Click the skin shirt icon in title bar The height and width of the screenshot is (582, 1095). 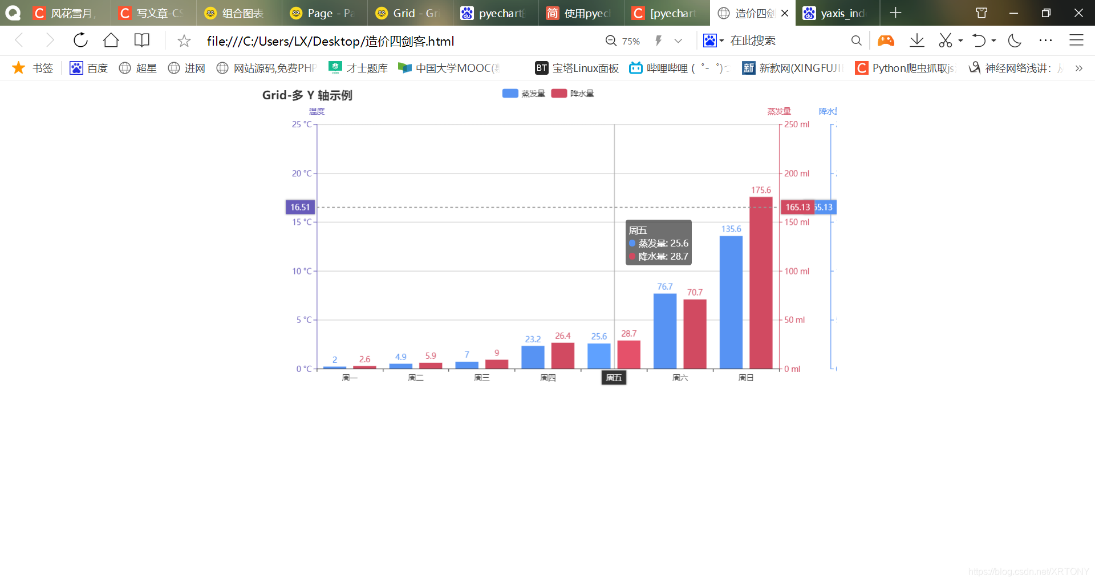981,13
